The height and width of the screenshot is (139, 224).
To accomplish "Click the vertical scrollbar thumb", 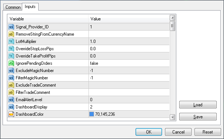I will tap(172, 26).
